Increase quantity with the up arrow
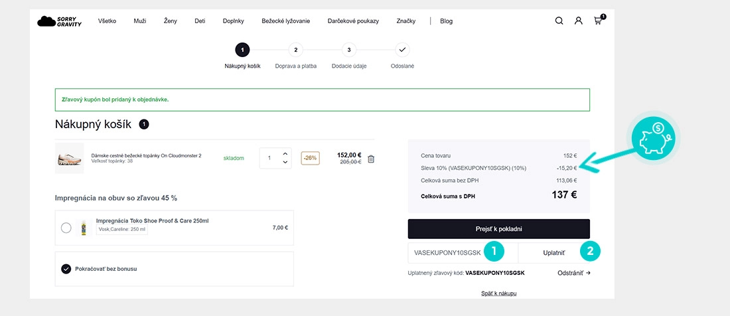730x316 pixels. click(x=285, y=153)
